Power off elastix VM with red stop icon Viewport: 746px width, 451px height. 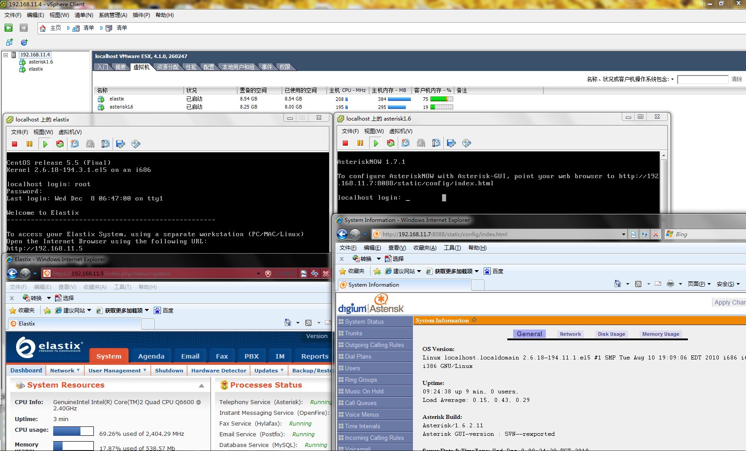15,144
